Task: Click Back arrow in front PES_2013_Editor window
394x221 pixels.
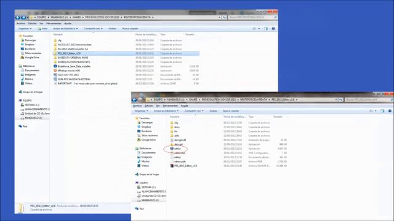Action: coord(134,99)
